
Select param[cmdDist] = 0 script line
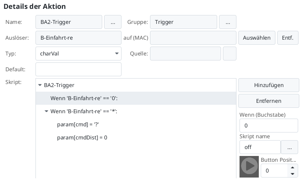82,137
